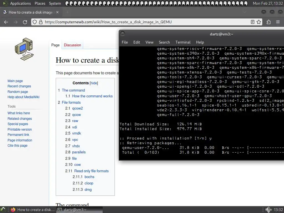Open Cite this page link

pyautogui.click(x=17, y=145)
